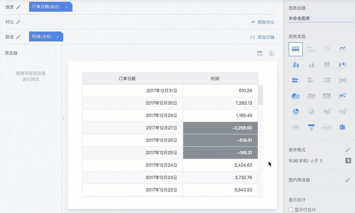
Task: Click the 2017年12月30日 cell
Action: pyautogui.click(x=132, y=103)
